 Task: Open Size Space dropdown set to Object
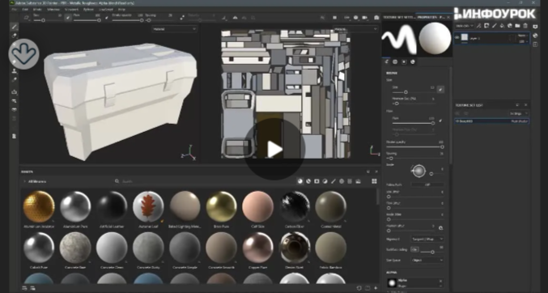pos(427,260)
